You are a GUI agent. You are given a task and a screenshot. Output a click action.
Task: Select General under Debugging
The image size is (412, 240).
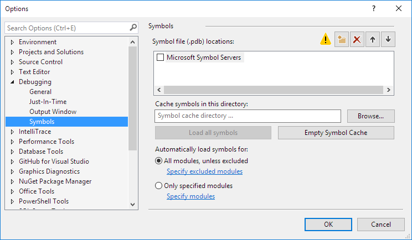pyautogui.click(x=40, y=92)
